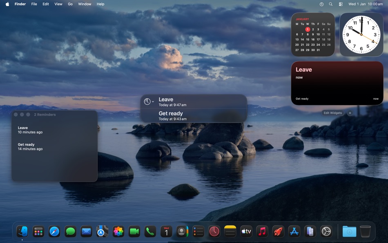Open the App Store icon
388x243 pixels.
tap(294, 231)
